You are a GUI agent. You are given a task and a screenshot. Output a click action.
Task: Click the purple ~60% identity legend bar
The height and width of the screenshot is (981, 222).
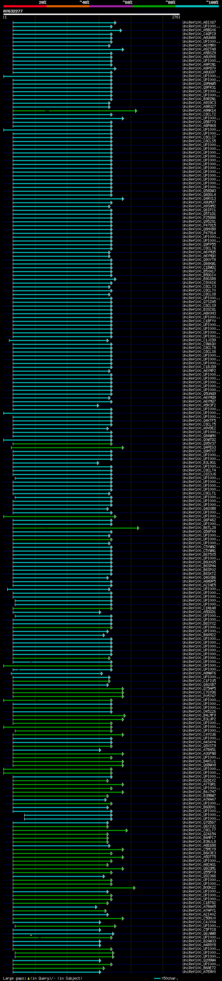(111, 6)
